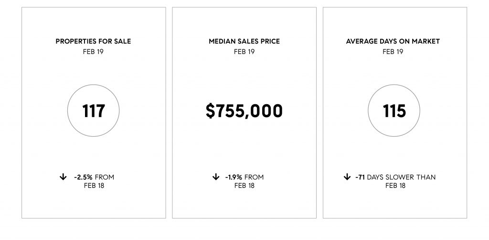Screen dimensions: 489x240
Task: Click FEB 19 under Average Days On Market
Action: click(x=393, y=51)
